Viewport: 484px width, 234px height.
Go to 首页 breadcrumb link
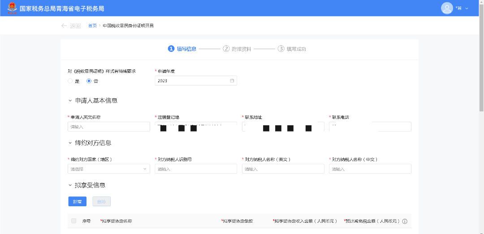click(x=92, y=26)
